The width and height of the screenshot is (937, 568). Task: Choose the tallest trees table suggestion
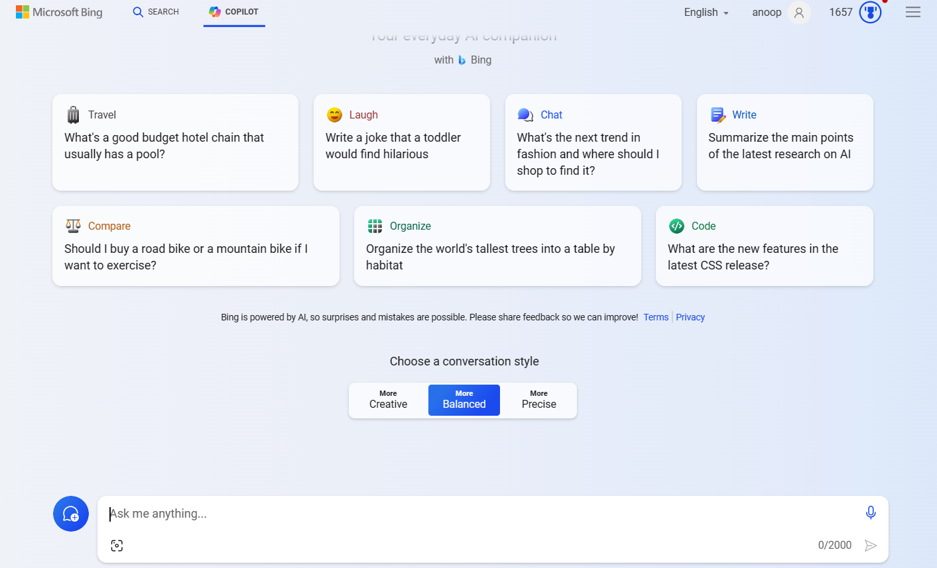pyautogui.click(x=497, y=246)
